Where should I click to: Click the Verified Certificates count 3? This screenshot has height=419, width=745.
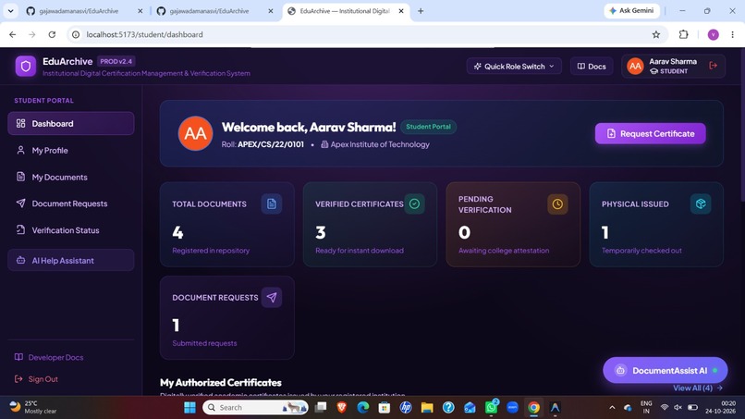tap(321, 232)
